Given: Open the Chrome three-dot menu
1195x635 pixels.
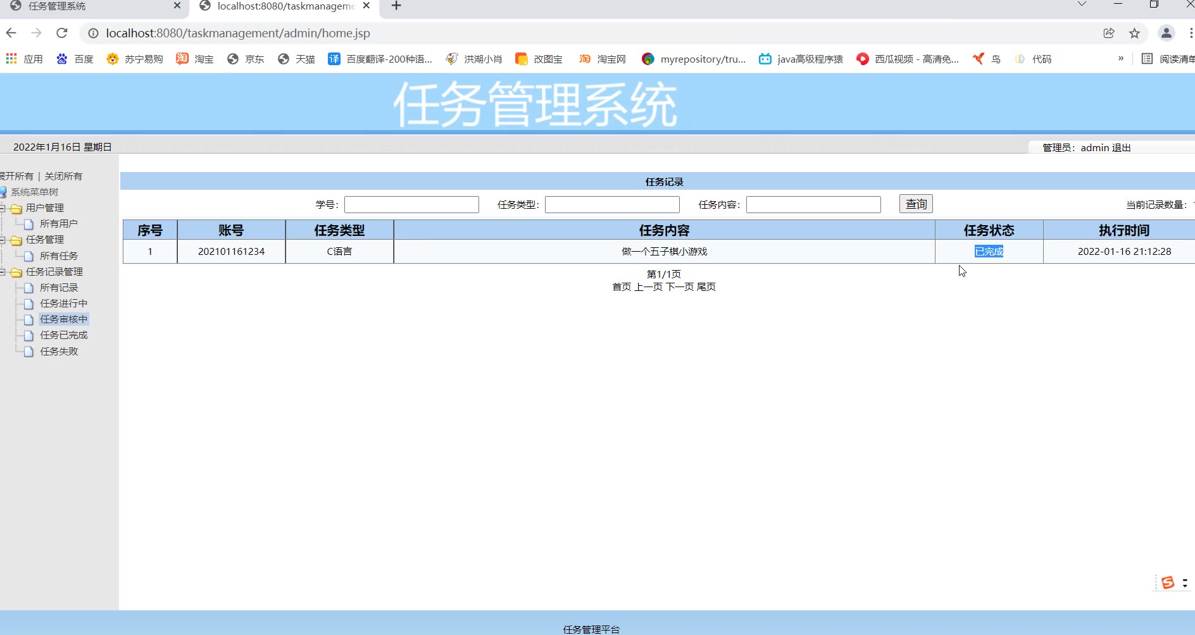Looking at the screenshot, I should [x=1191, y=33].
